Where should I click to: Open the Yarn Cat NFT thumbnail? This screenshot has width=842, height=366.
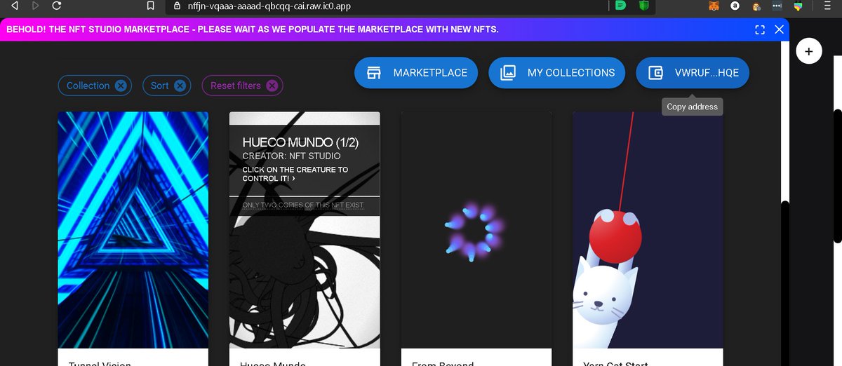tap(648, 230)
